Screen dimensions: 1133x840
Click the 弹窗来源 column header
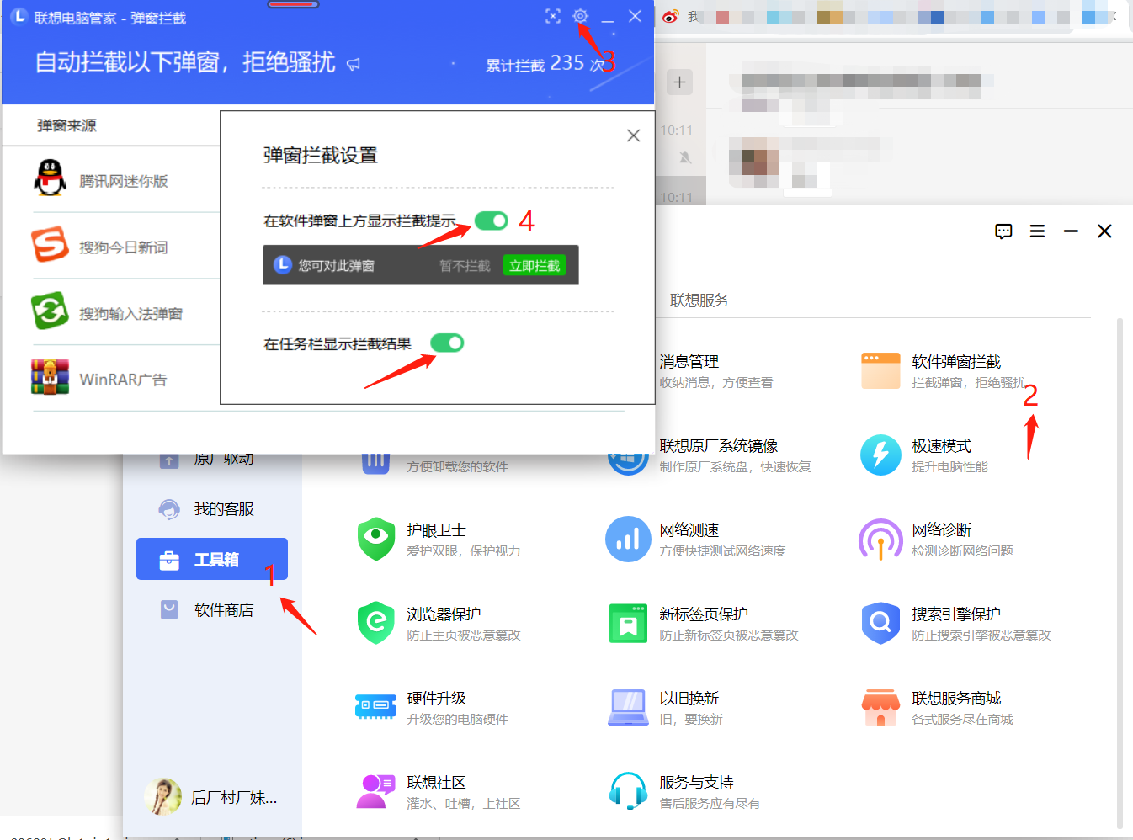coord(66,125)
